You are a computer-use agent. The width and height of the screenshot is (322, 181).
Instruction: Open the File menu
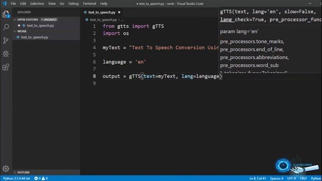point(14,4)
